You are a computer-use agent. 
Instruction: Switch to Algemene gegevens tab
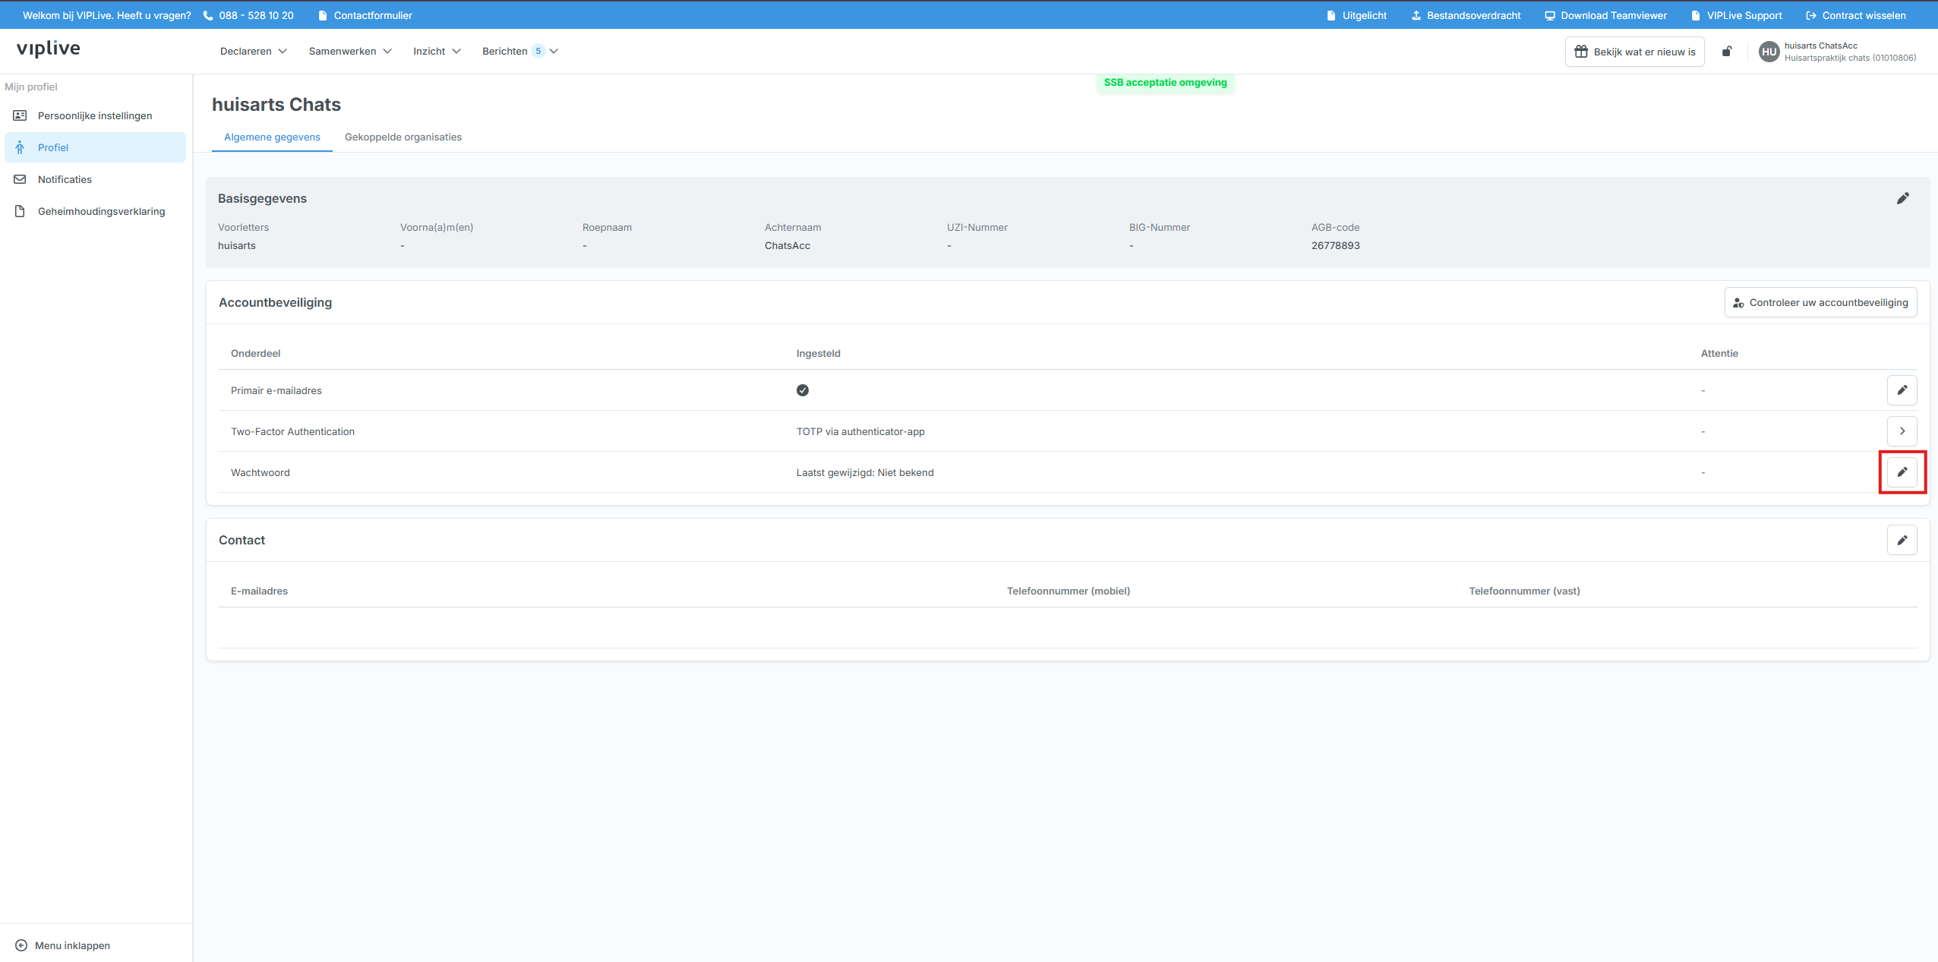(x=272, y=137)
